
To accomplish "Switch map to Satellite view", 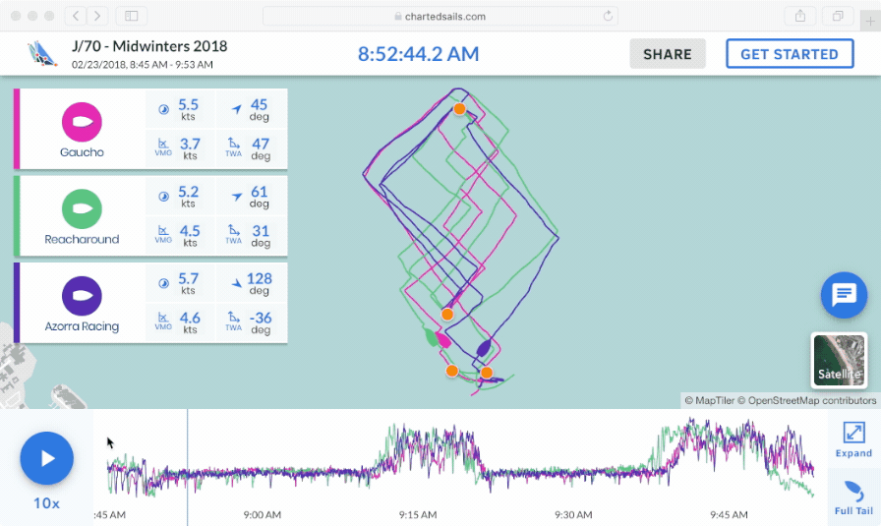I will coord(839,360).
